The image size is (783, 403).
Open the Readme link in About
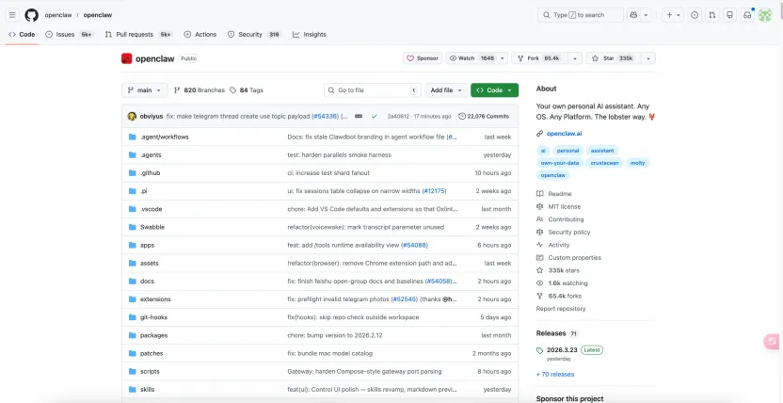pos(553,194)
